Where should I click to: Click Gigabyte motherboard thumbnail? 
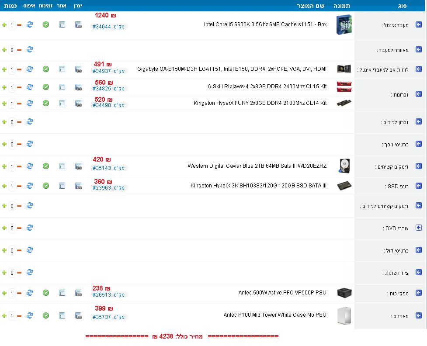344,69
